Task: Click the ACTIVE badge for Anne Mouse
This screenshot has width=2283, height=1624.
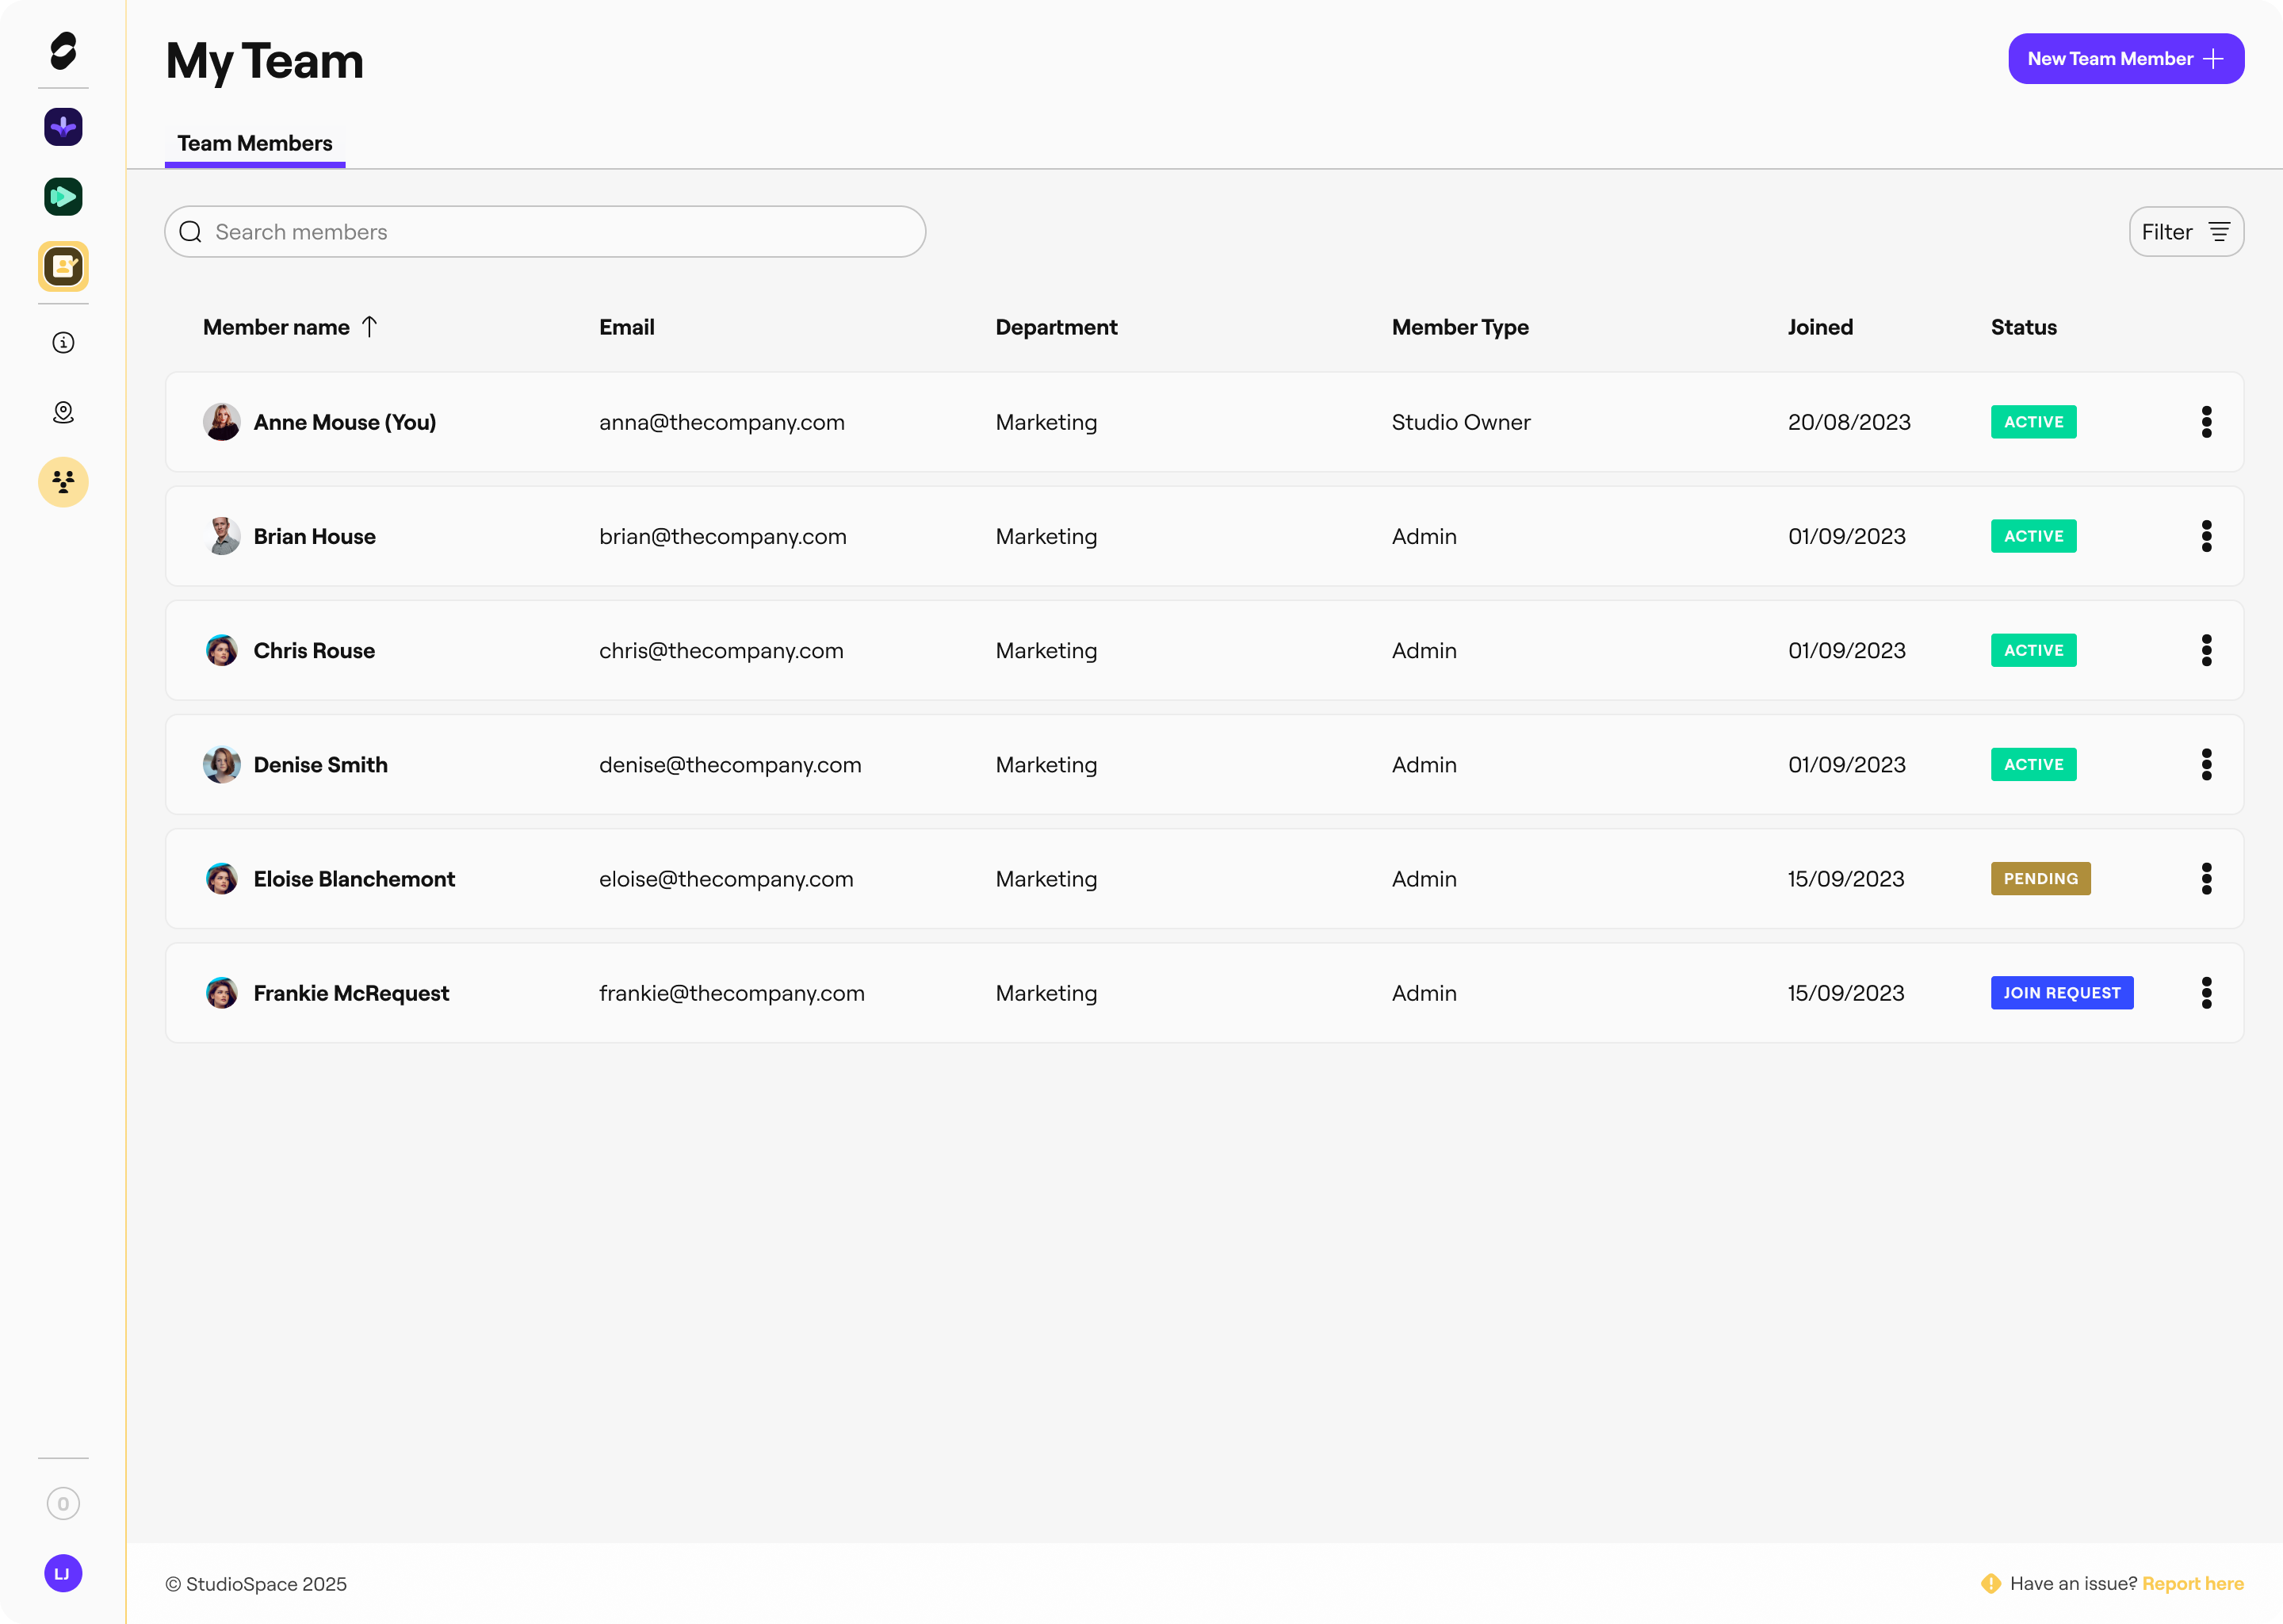Action: coord(2033,422)
